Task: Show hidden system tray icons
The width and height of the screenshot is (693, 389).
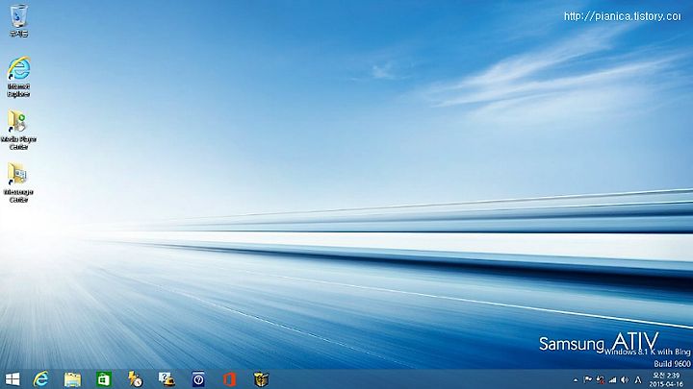Action: pyautogui.click(x=576, y=379)
